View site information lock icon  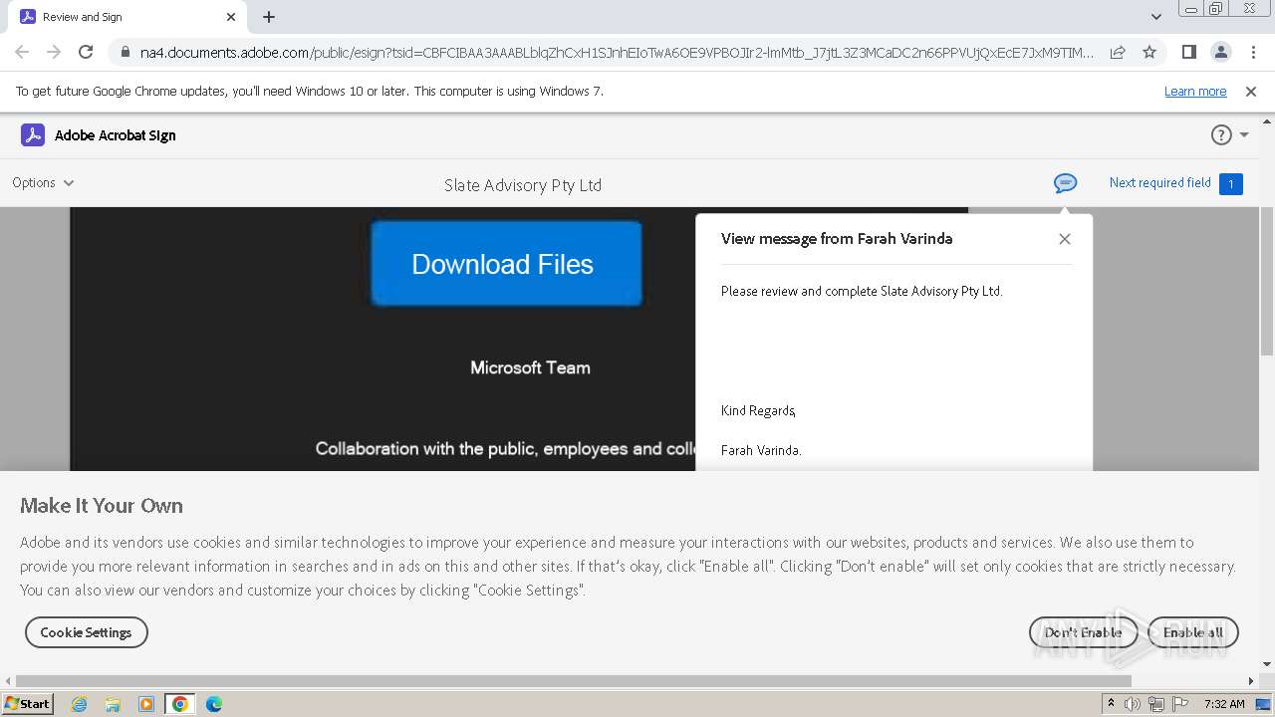[x=126, y=53]
